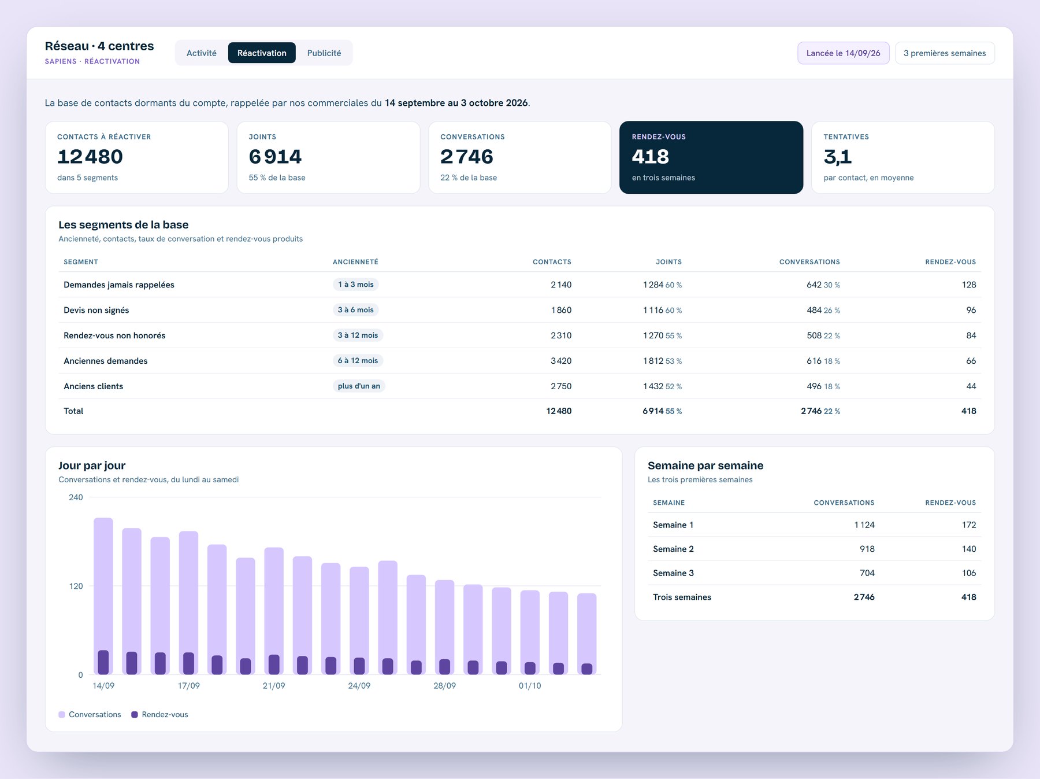Click the 'Trois semaines' total row
1040x779 pixels.
814,597
